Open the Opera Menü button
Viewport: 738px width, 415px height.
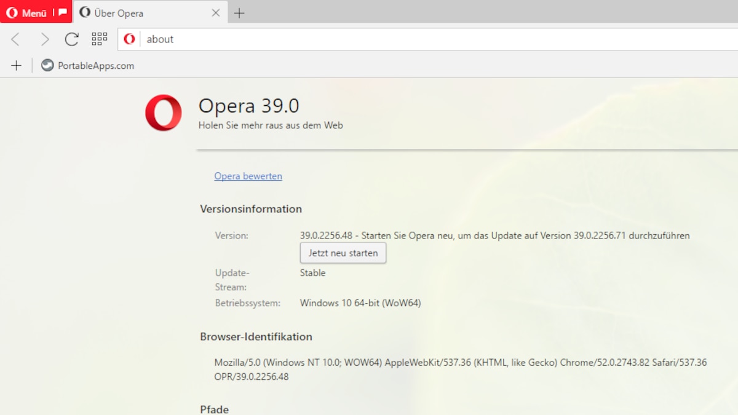[x=26, y=13]
